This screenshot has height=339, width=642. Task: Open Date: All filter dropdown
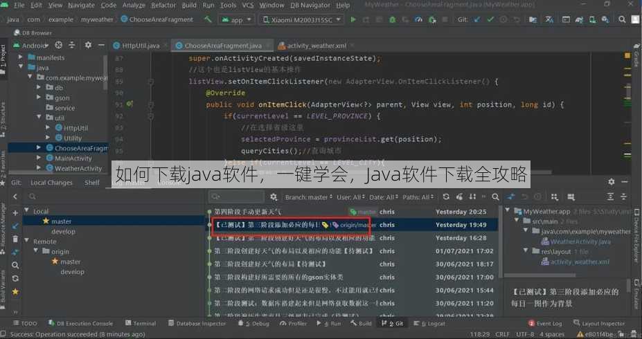pos(383,197)
